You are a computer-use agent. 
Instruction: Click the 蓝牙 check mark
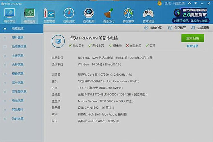pos(147,45)
